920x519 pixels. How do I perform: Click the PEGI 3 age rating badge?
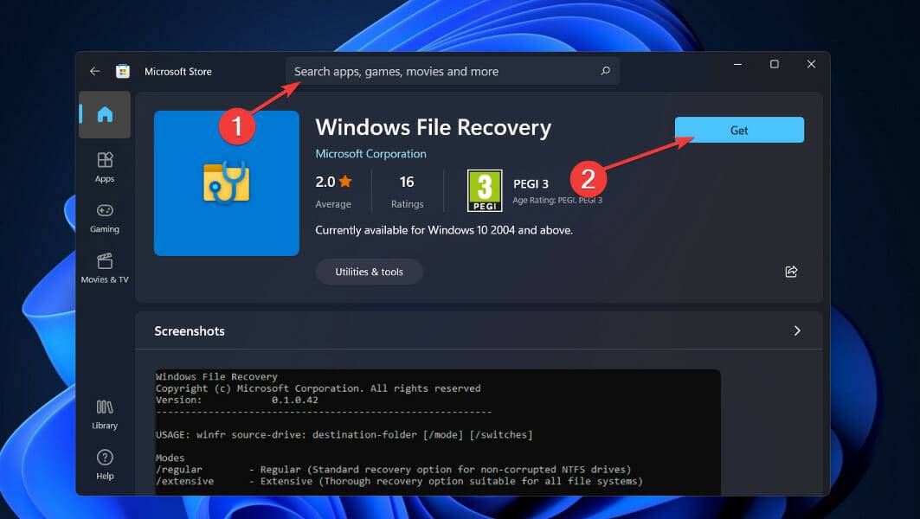[485, 190]
